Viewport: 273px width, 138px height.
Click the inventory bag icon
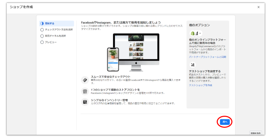click(x=85, y=102)
